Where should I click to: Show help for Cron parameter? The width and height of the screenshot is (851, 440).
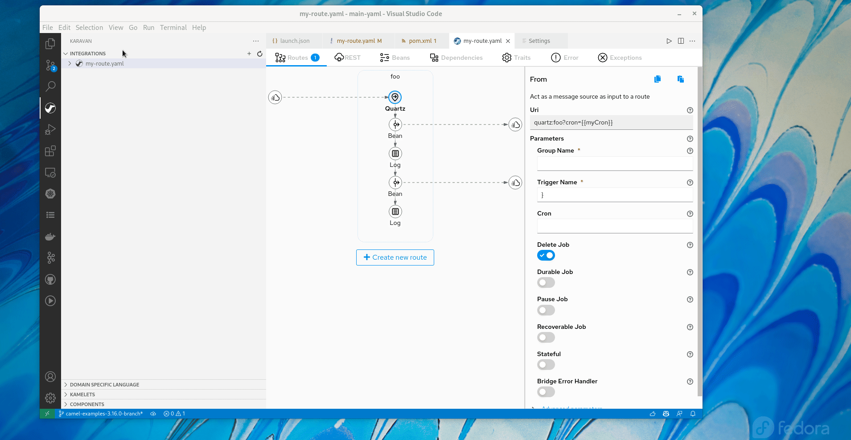(x=690, y=214)
